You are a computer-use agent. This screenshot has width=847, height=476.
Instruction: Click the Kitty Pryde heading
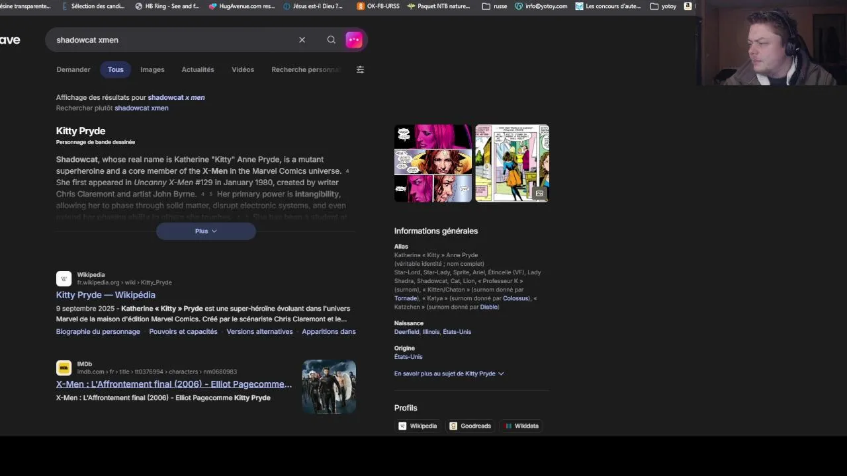81,131
